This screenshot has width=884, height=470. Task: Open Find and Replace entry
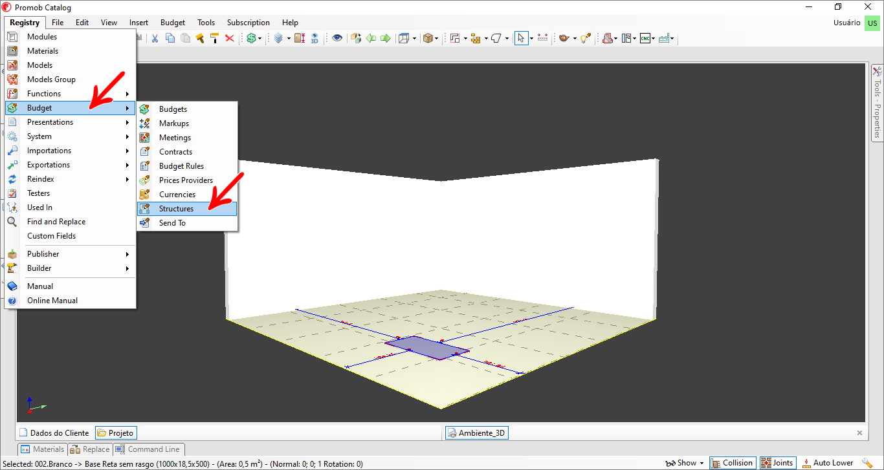click(x=70, y=222)
